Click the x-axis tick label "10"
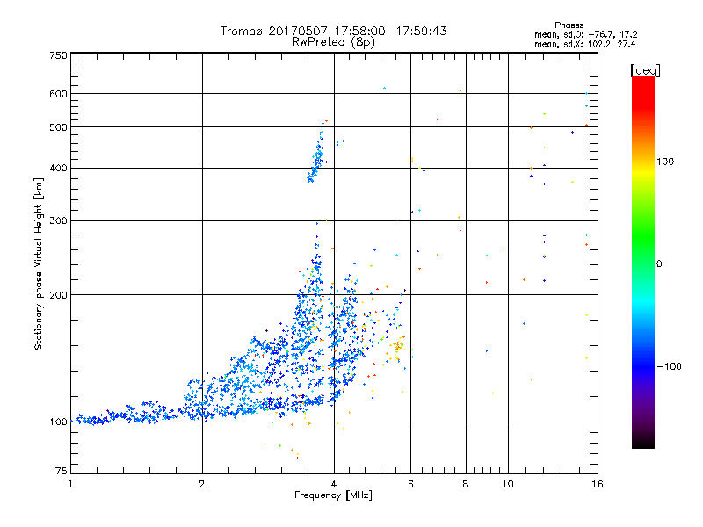703x527 pixels. (508, 484)
